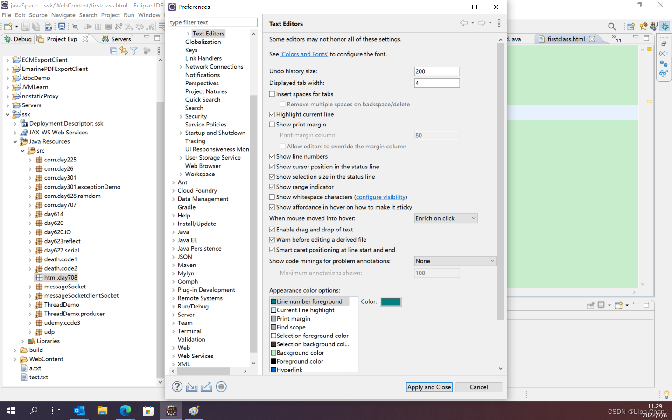Image resolution: width=672 pixels, height=420 pixels.
Task: Open the Breakpoints side view icon
Action: (664, 63)
